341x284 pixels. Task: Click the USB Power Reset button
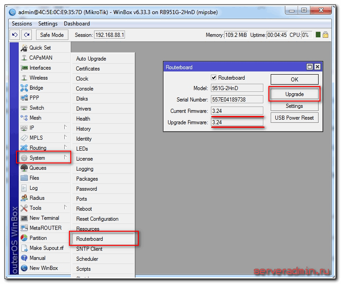coord(294,118)
